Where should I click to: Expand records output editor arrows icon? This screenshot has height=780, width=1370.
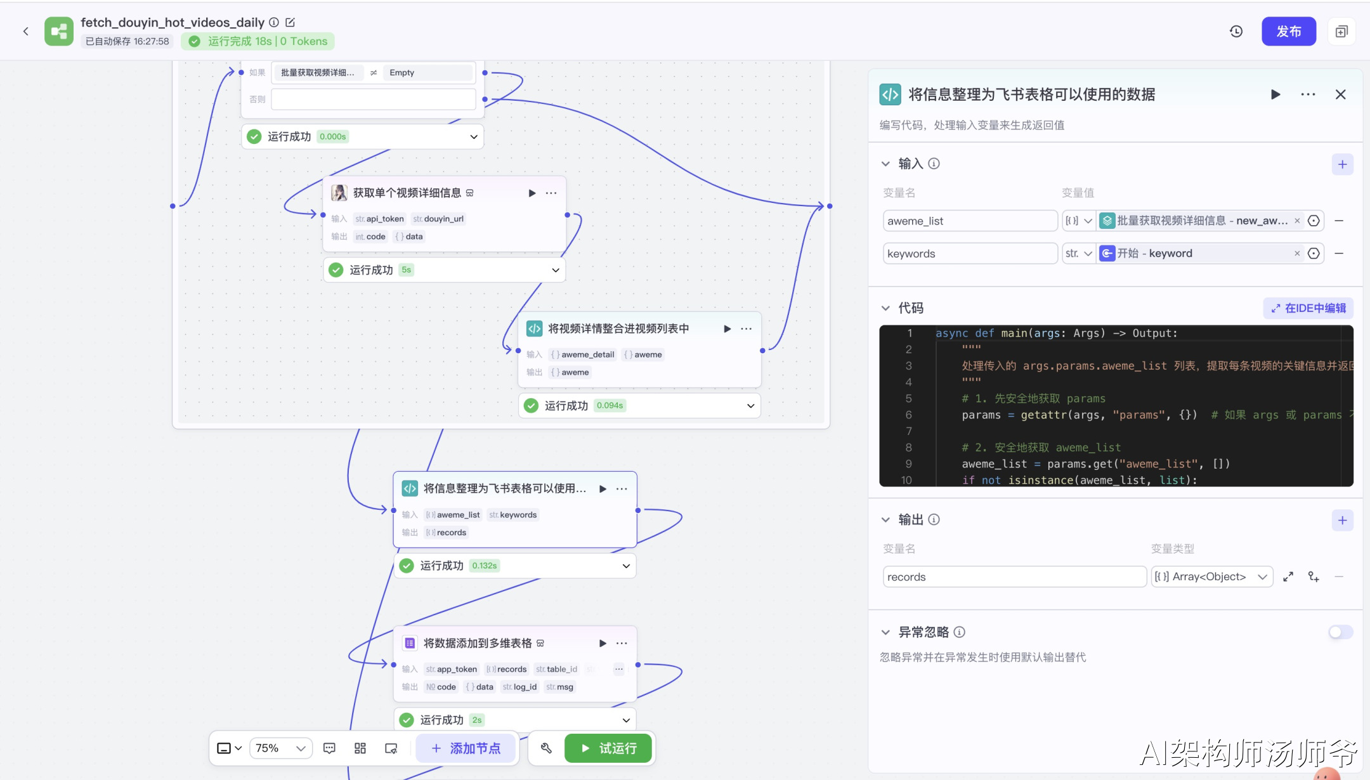coord(1288,576)
